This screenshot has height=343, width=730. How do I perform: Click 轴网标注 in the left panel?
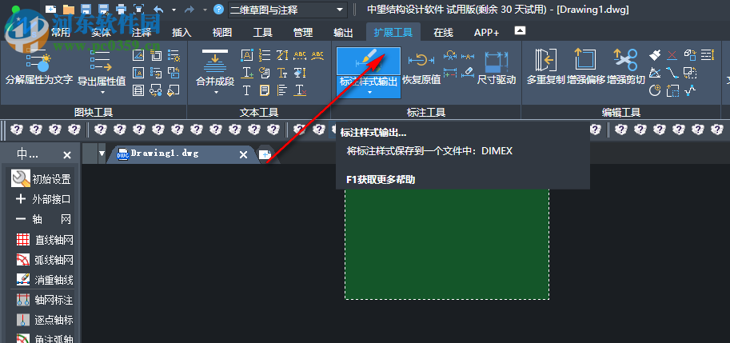click(44, 300)
